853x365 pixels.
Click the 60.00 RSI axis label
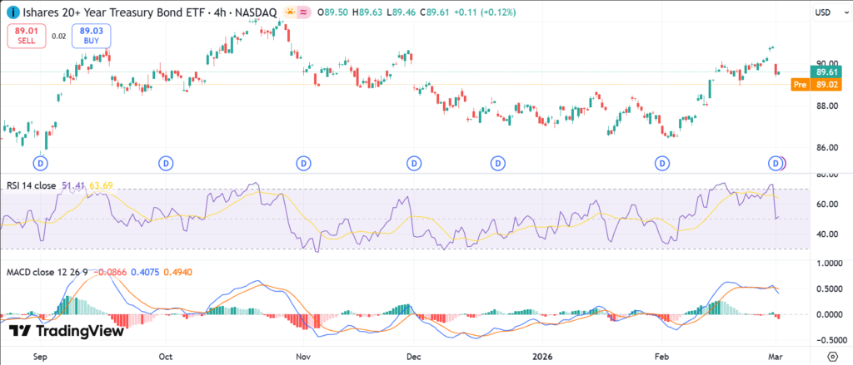point(826,205)
